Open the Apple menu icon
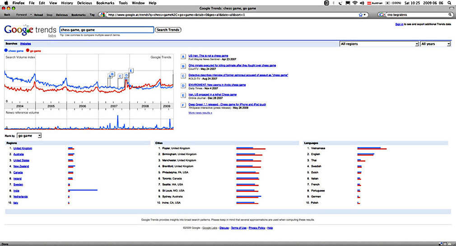The height and width of the screenshot is (246, 456). point(6,3)
